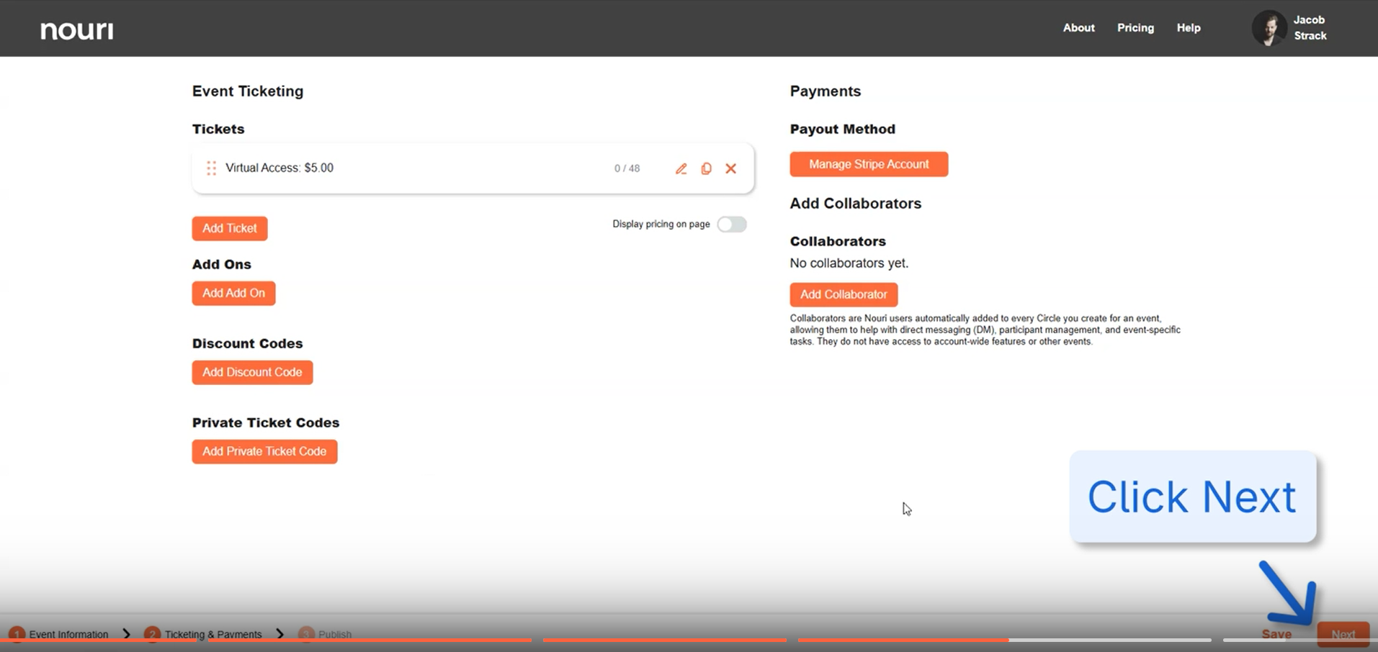The width and height of the screenshot is (1378, 652).
Task: Open the About page
Action: tap(1078, 28)
